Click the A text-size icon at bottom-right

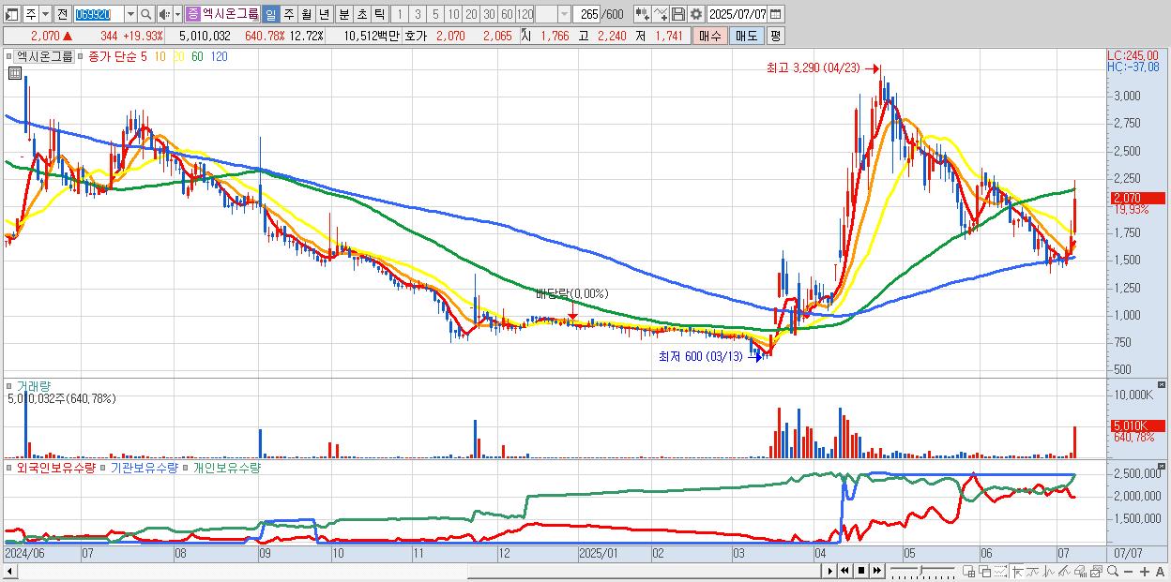pyautogui.click(x=1160, y=572)
